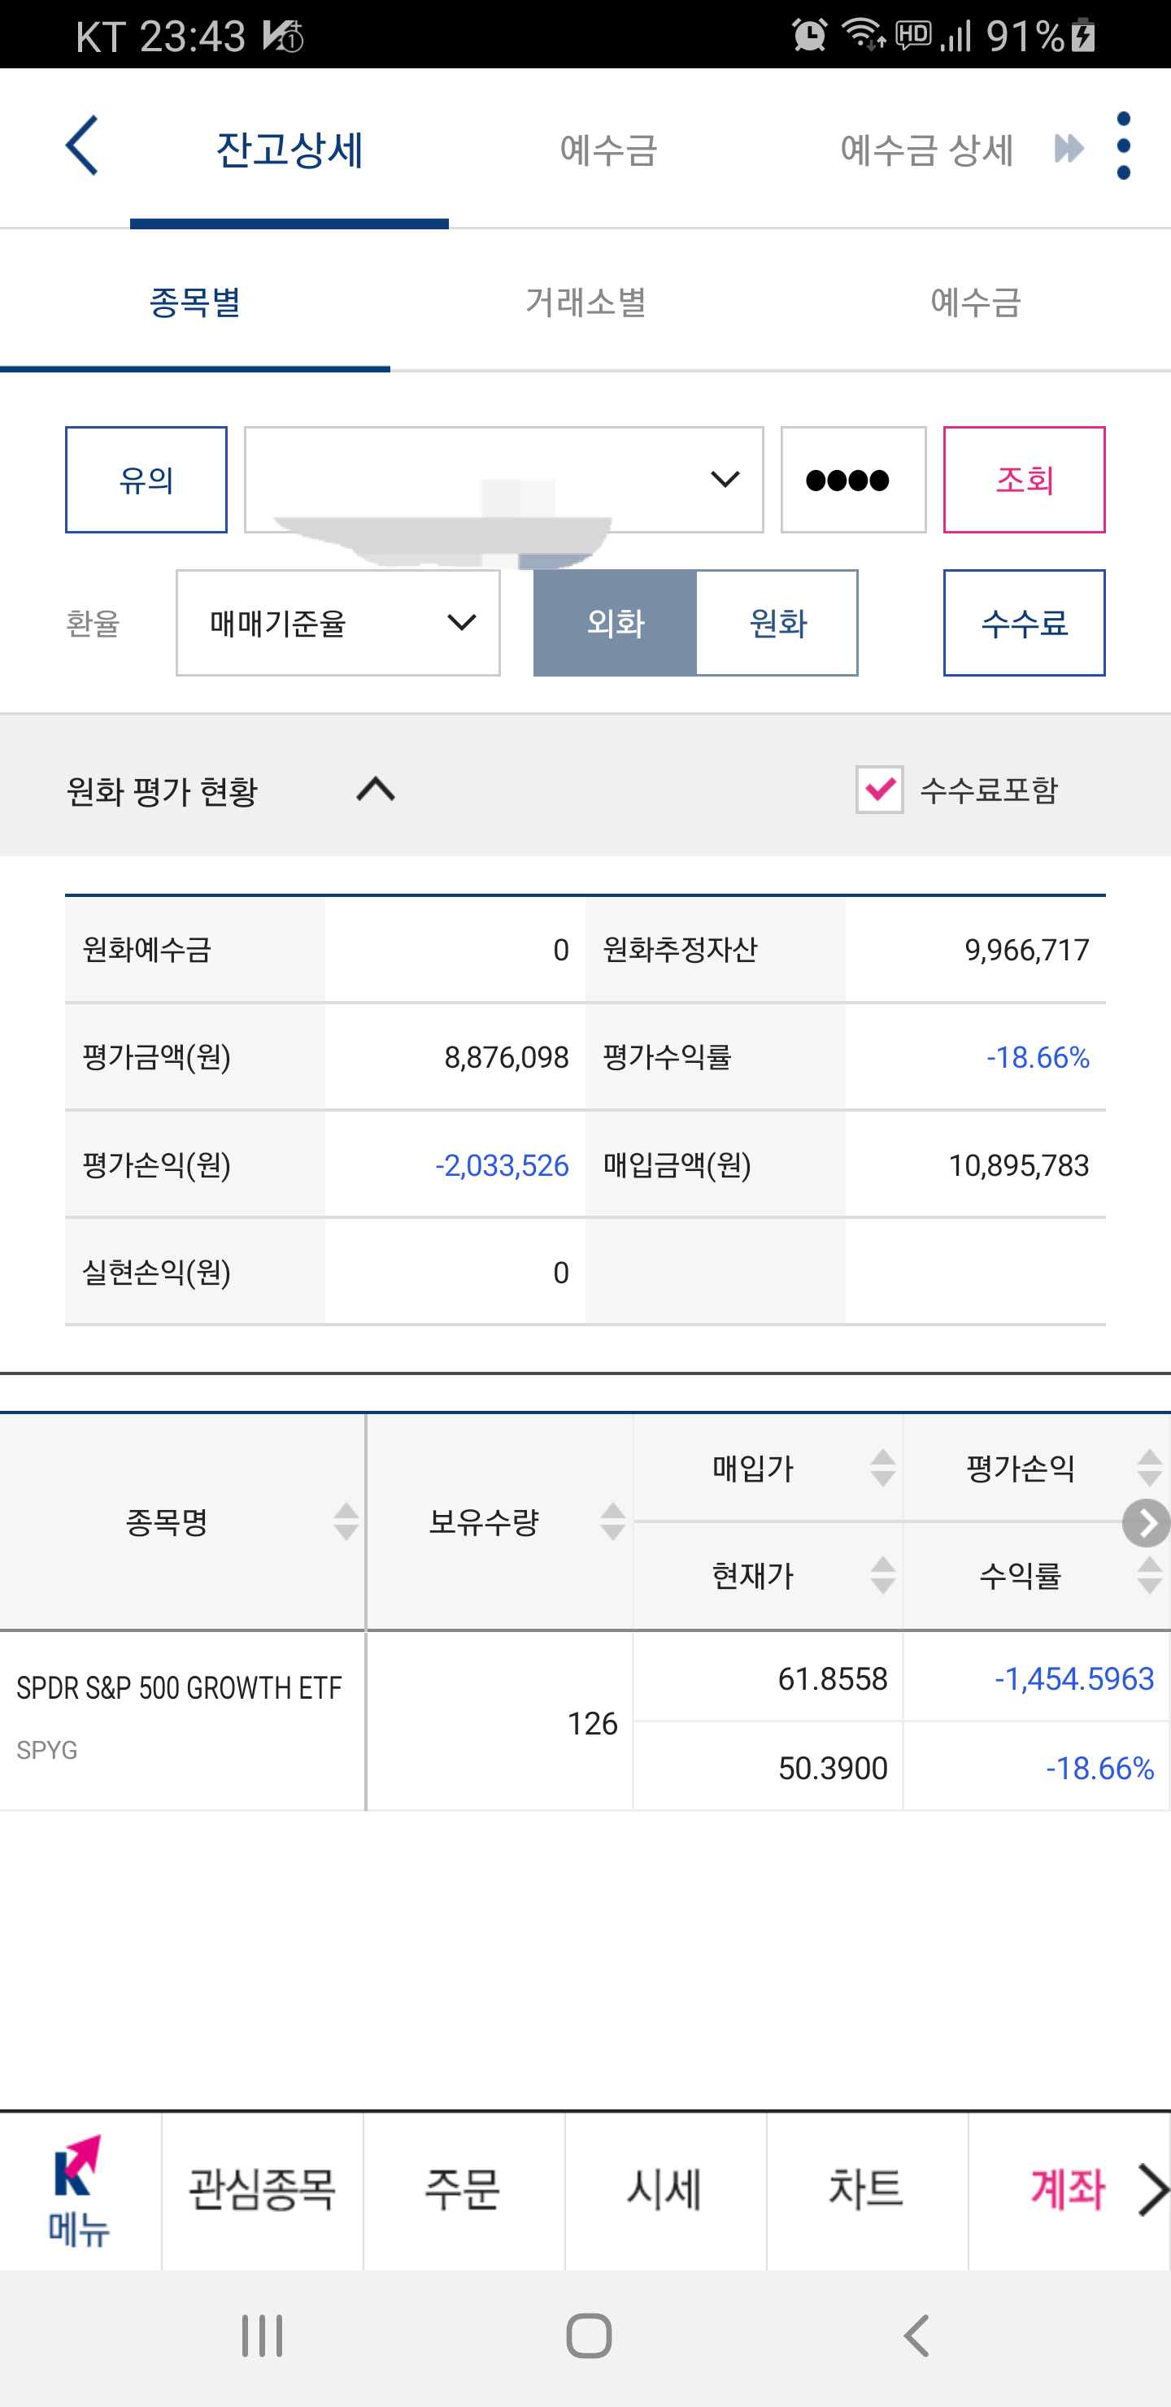Viewport: 1171px width, 2407px height.
Task: Open the three-dot more options menu
Action: (1123, 146)
